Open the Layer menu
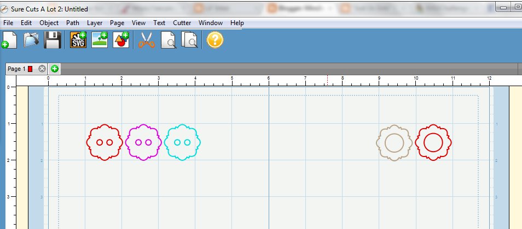 tap(95, 23)
